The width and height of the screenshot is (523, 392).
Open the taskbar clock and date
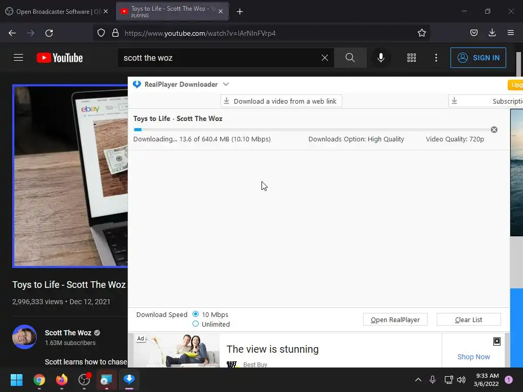tap(486, 380)
